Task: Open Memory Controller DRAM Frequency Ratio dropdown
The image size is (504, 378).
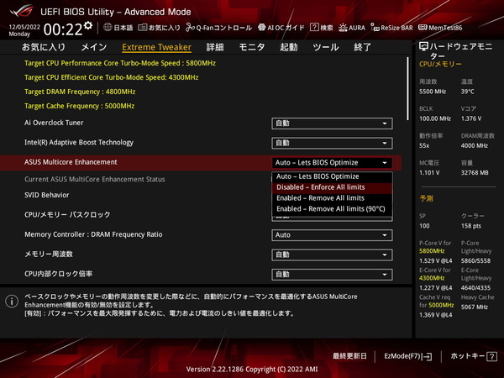Action: coord(332,235)
